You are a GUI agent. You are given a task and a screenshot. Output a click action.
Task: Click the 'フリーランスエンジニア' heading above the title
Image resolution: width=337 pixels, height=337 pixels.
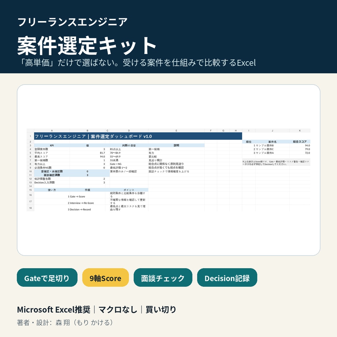(73, 22)
